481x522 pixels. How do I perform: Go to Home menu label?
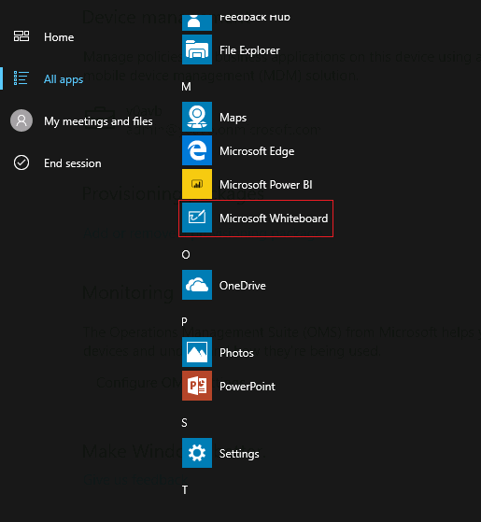coord(59,37)
